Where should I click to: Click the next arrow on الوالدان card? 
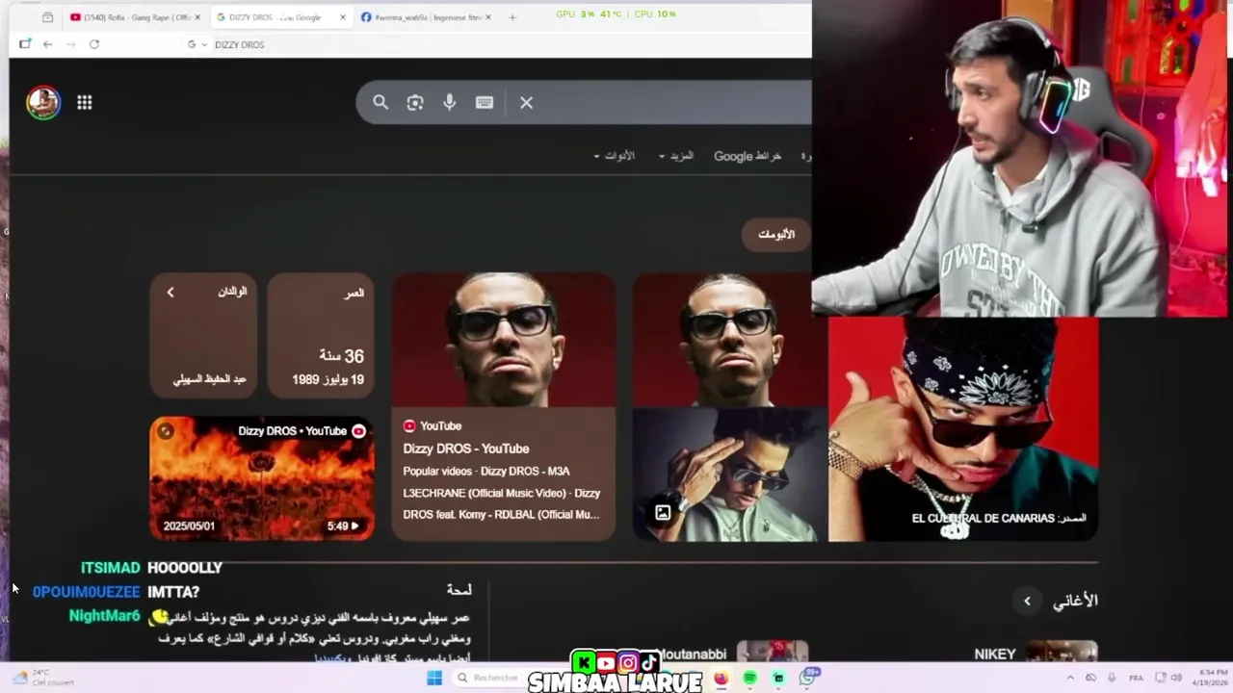171,292
